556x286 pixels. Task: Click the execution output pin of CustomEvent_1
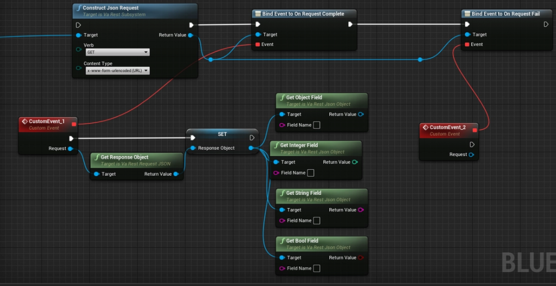pyautogui.click(x=71, y=139)
